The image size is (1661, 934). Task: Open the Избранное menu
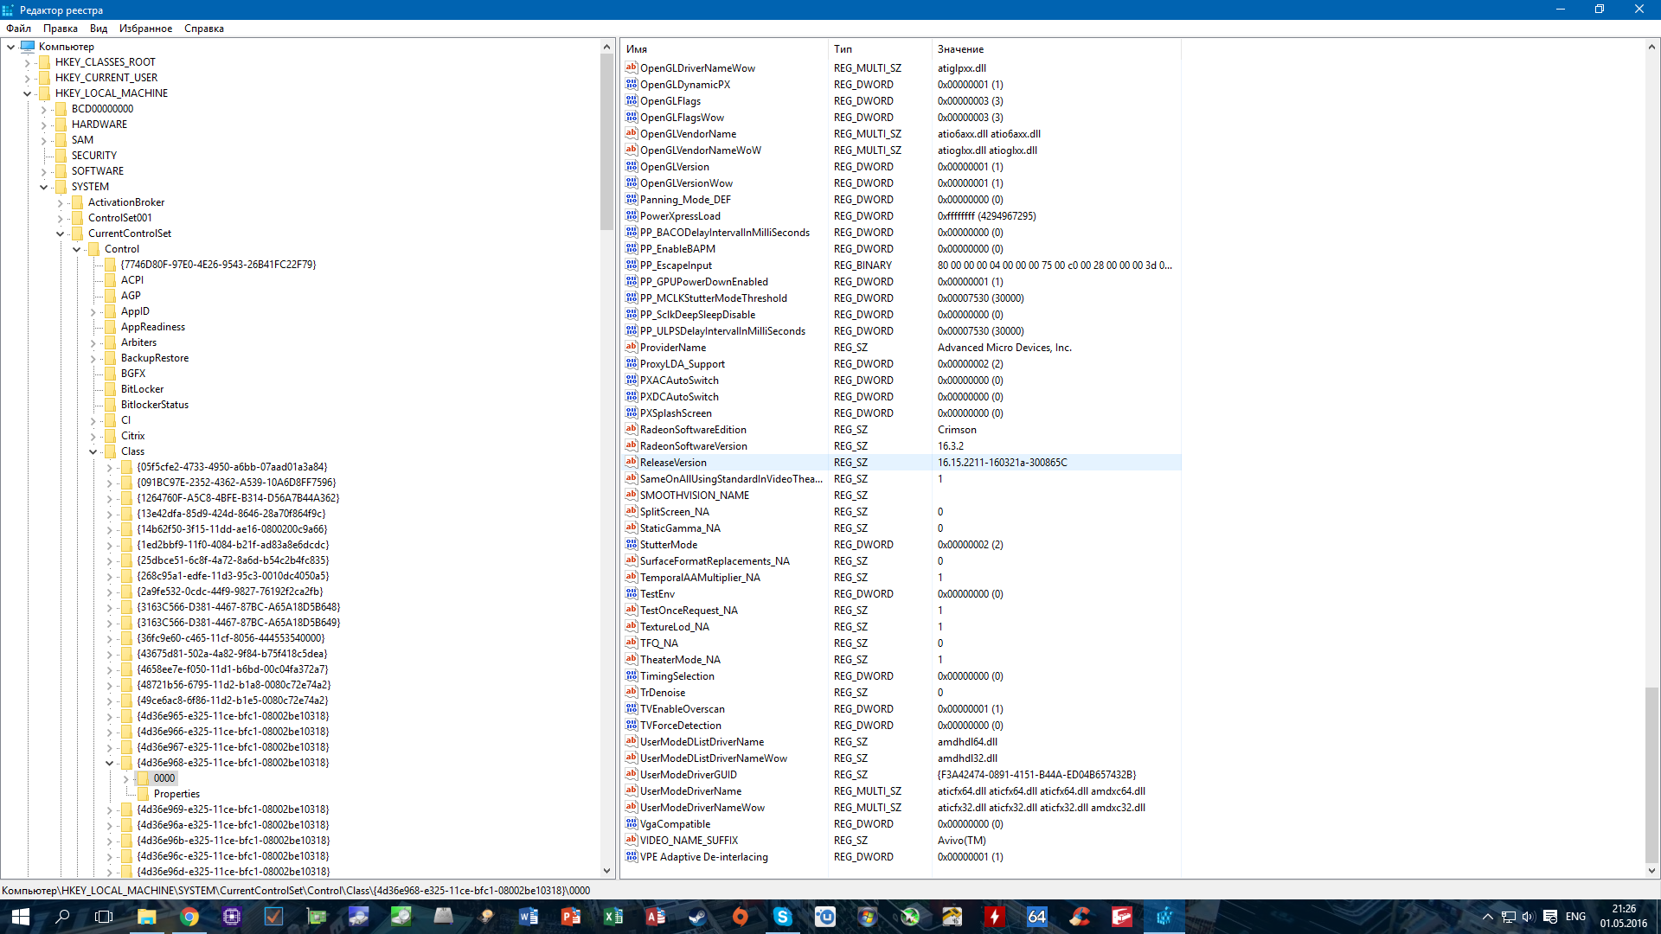(x=145, y=29)
